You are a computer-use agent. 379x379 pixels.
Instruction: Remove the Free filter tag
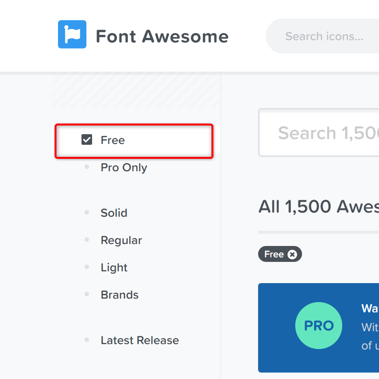click(x=292, y=254)
